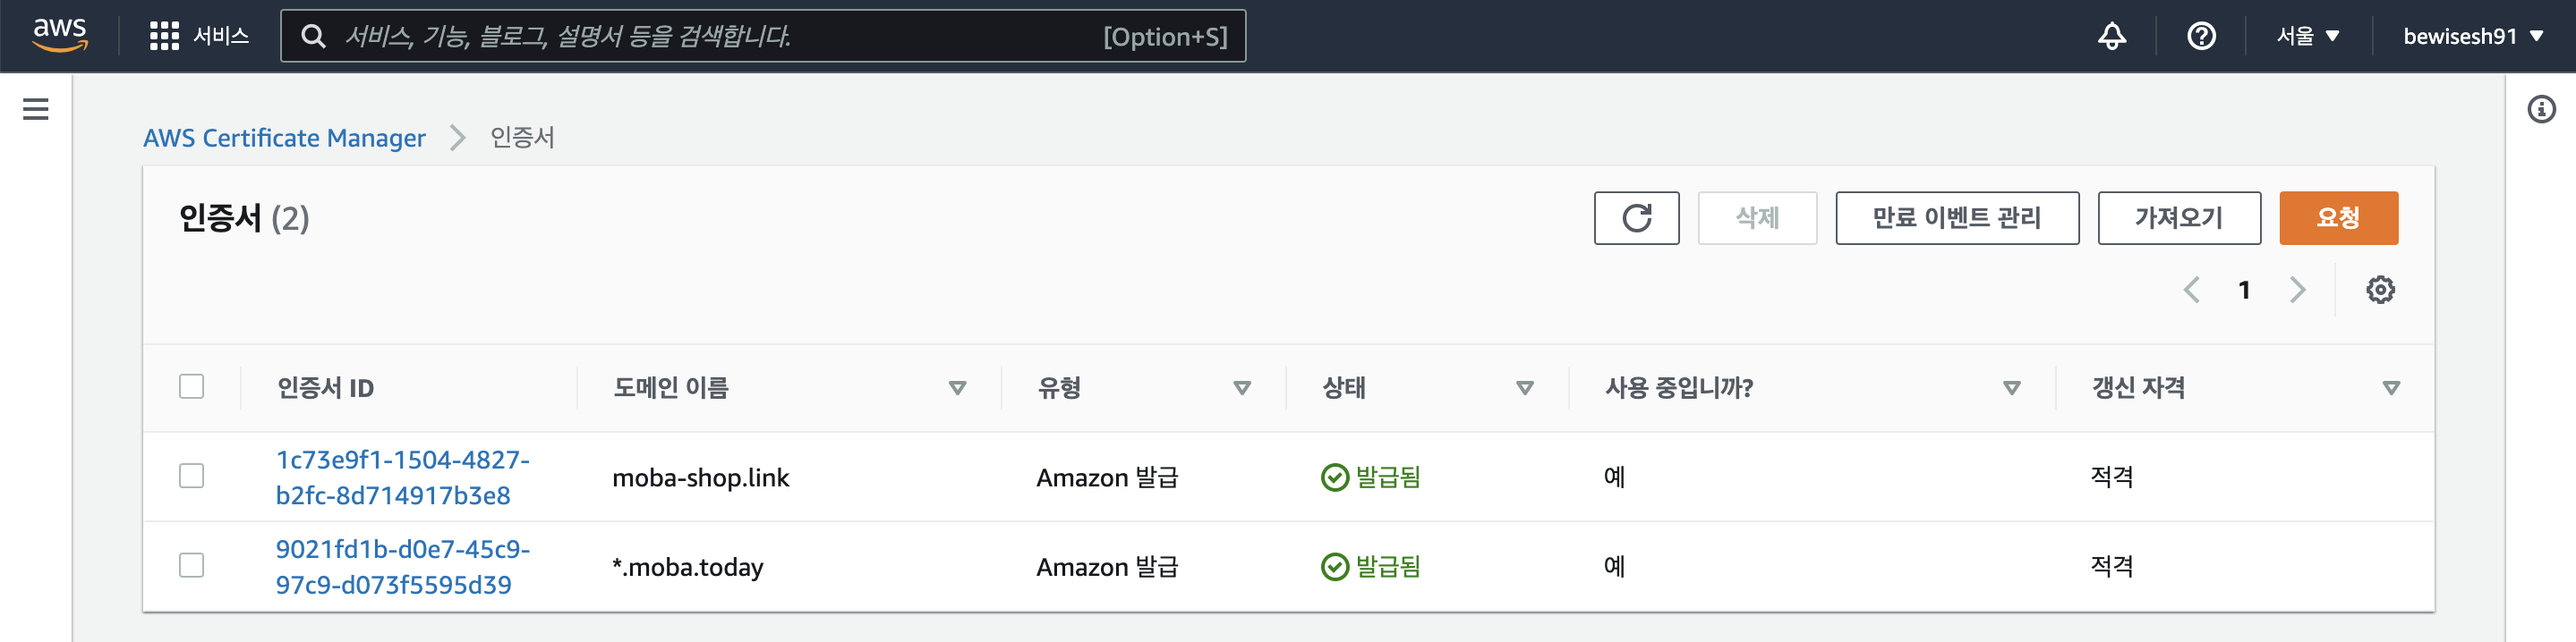
Task: Open the 서울 region dropdown
Action: point(2308,36)
